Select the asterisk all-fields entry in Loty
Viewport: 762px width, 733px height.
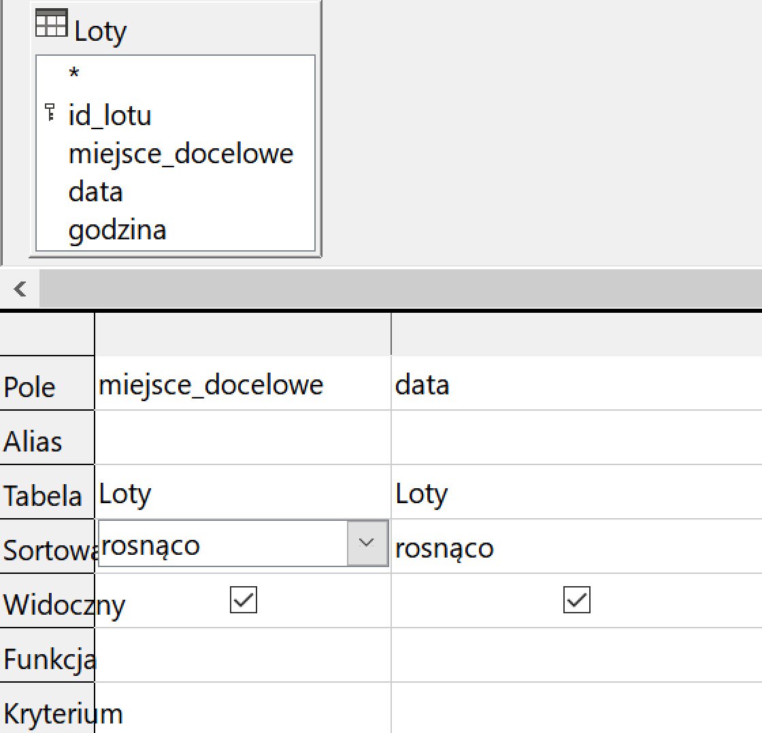tap(74, 75)
